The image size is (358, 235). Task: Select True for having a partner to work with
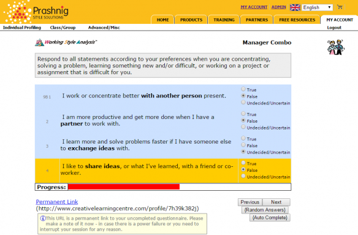pos(243,114)
